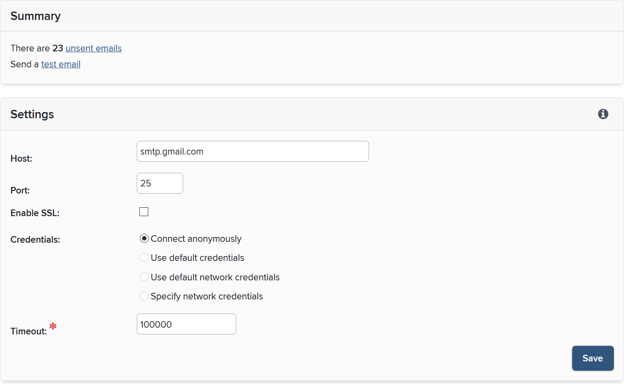624x384 pixels.
Task: Click the info icon in Settings header
Action: click(x=603, y=114)
